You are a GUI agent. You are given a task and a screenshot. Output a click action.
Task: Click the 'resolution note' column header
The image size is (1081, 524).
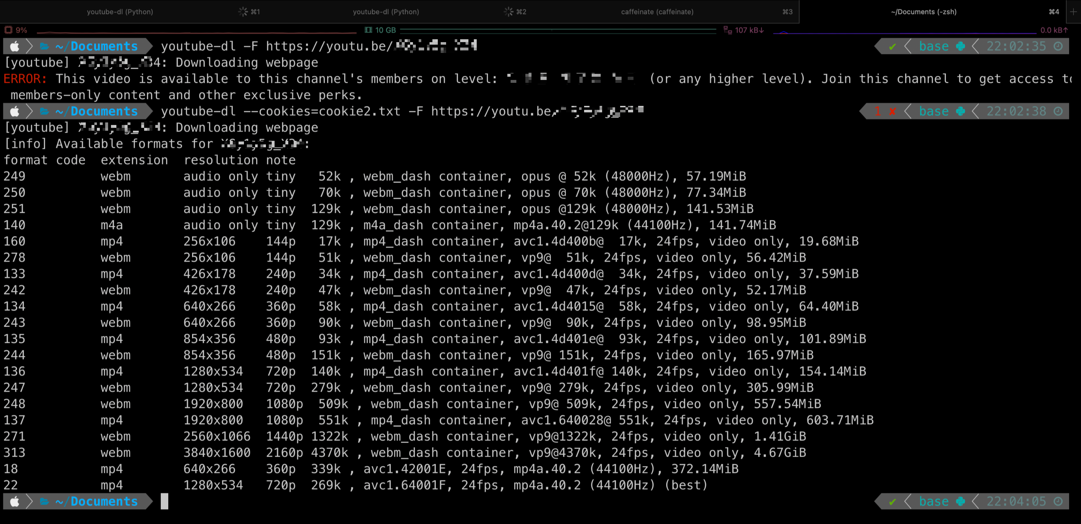click(x=240, y=160)
